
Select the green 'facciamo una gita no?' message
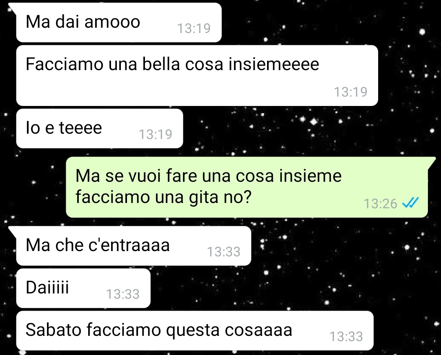[247, 187]
